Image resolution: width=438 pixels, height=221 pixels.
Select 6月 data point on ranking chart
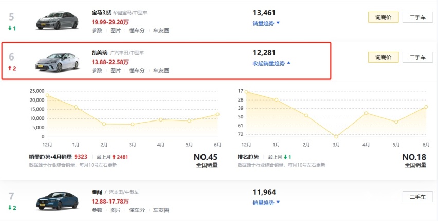[x=426, y=107]
